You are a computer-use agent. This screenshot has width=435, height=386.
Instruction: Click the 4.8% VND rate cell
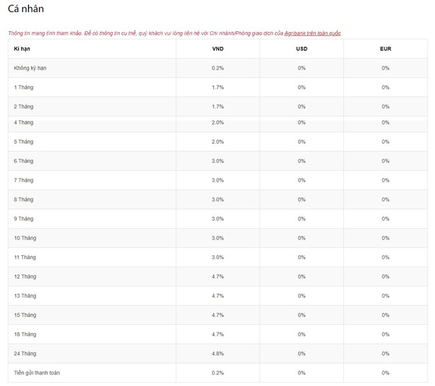pos(217,353)
